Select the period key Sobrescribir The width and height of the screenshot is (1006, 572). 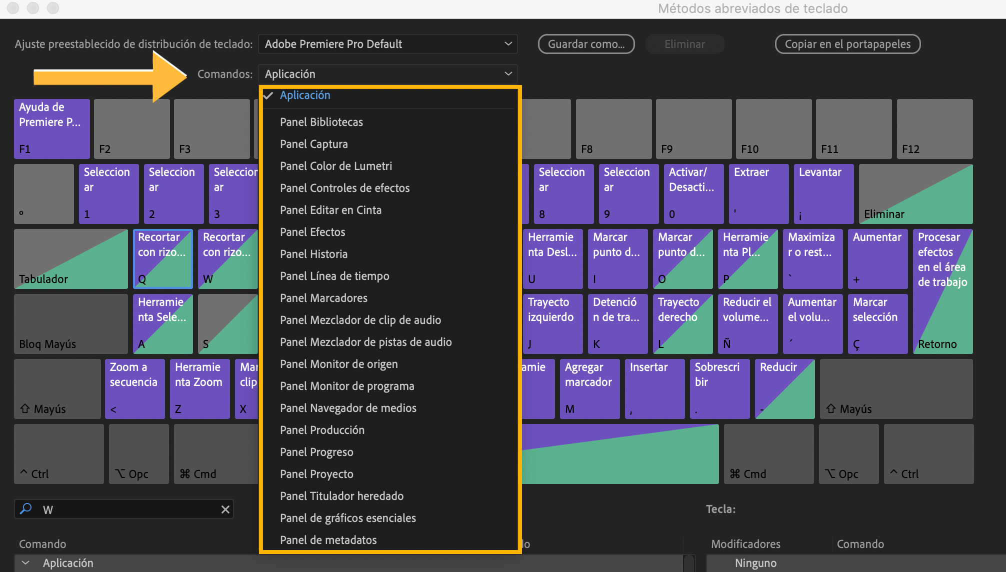coord(720,389)
